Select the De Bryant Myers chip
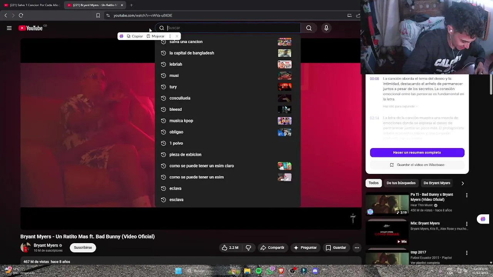The width and height of the screenshot is (493, 277). [x=437, y=183]
